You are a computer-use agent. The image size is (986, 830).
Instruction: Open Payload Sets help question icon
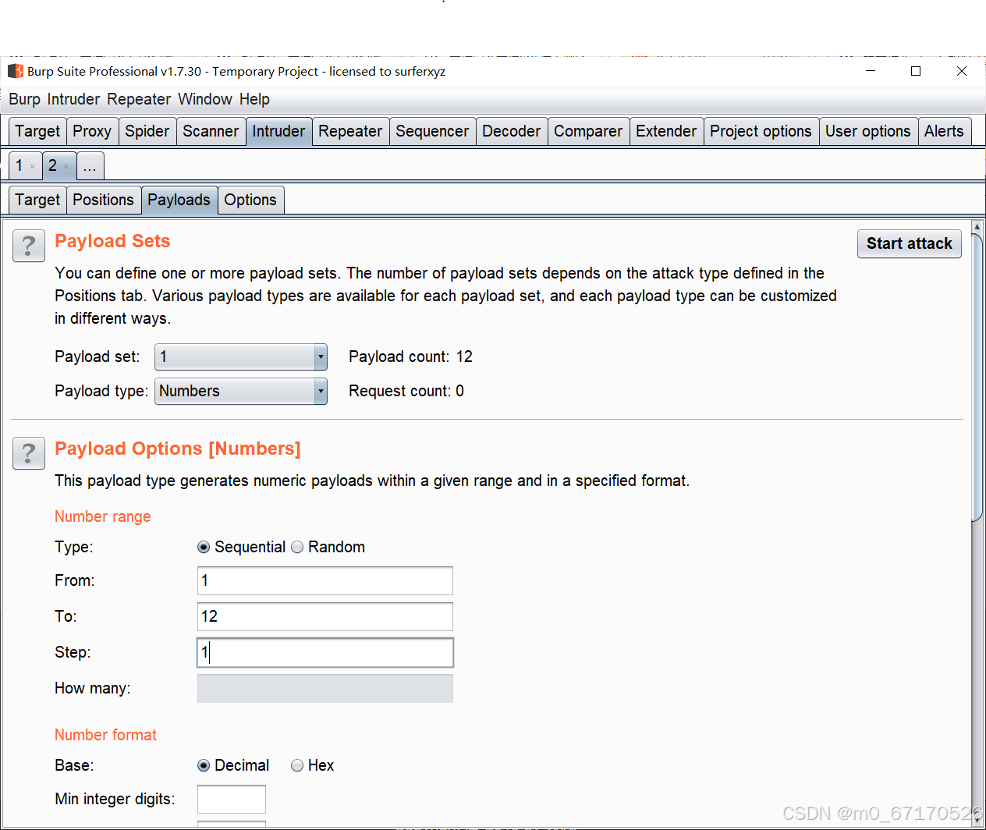29,246
